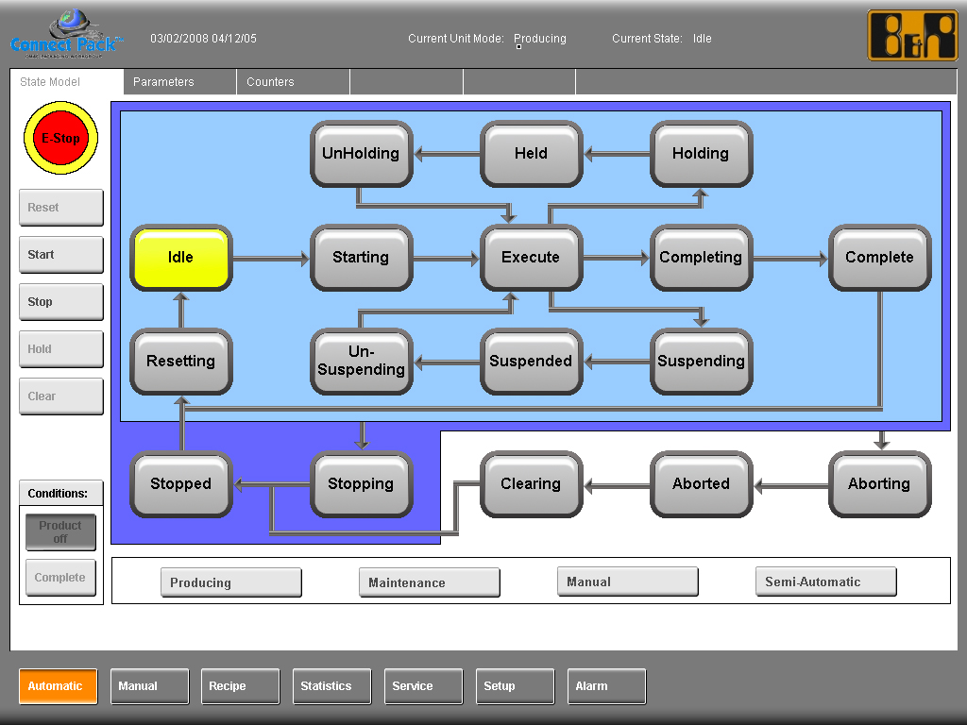The height and width of the screenshot is (725, 967).
Task: Click the Stopping state block
Action: pos(362,484)
